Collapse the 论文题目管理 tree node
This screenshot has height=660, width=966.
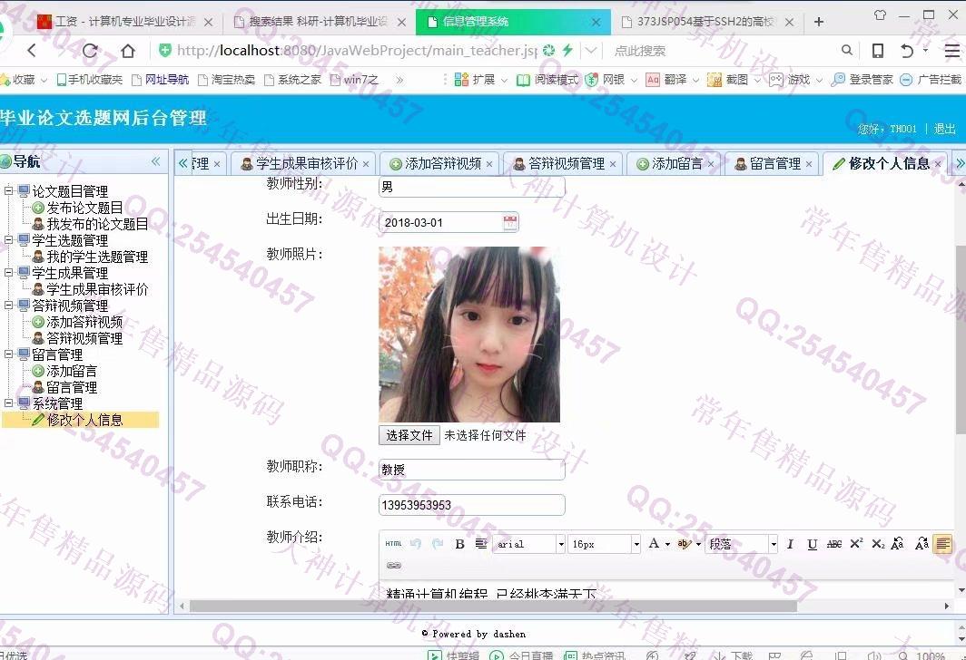pyautogui.click(x=9, y=190)
